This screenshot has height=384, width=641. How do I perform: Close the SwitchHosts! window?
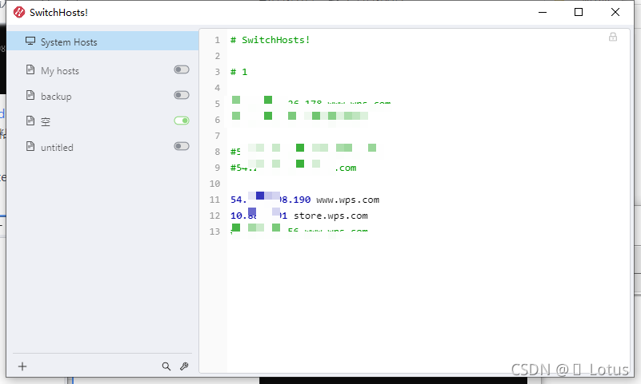tap(615, 12)
